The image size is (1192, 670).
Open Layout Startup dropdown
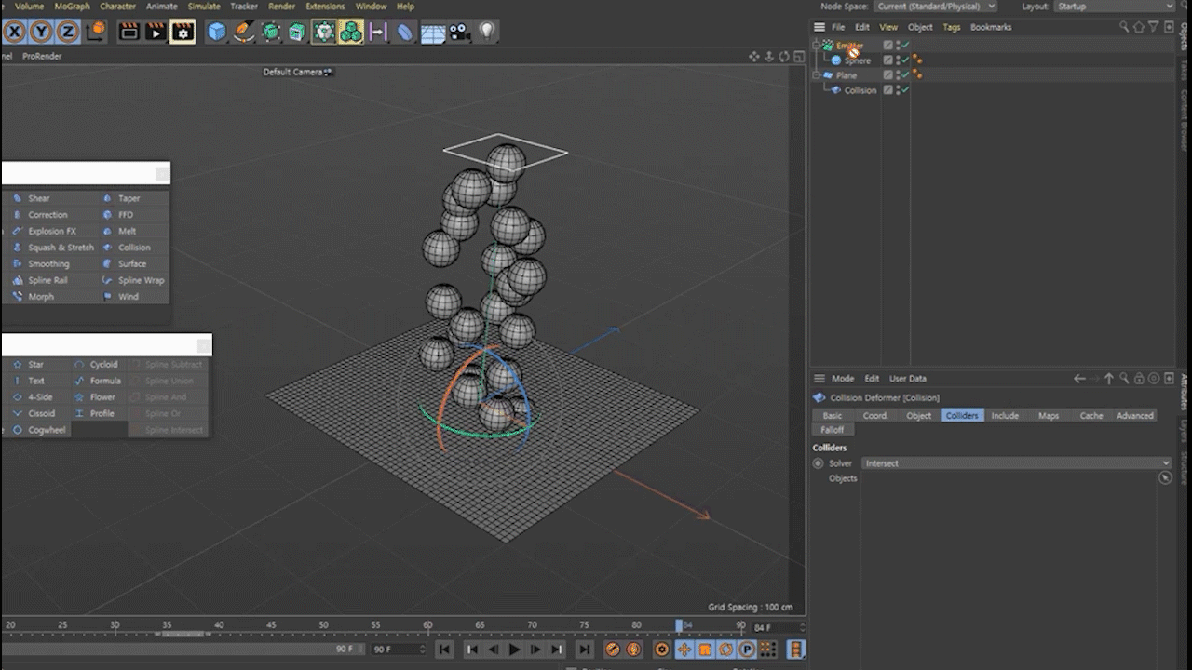1116,7
